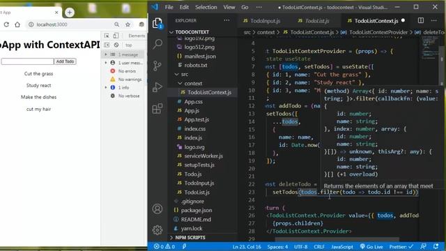Toggle DevTools device toolbar

[116, 36]
